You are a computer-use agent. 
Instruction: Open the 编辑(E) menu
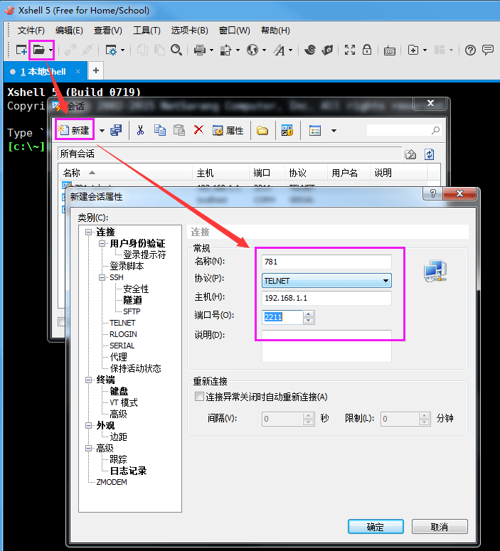pyautogui.click(x=69, y=31)
